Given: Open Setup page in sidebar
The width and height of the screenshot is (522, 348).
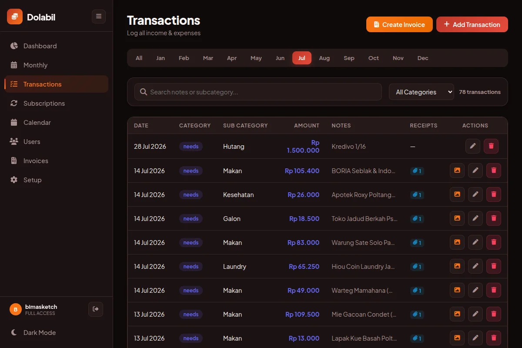Looking at the screenshot, I should [56, 180].
